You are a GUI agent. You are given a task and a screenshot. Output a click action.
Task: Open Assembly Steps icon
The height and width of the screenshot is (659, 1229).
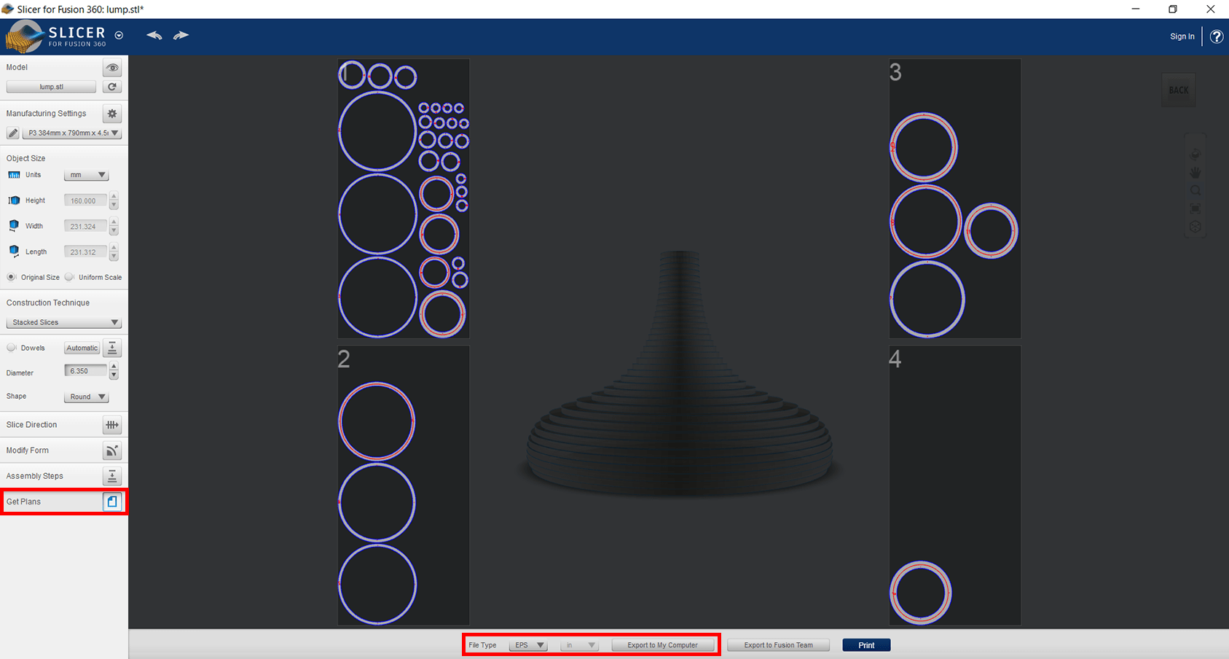[112, 476]
